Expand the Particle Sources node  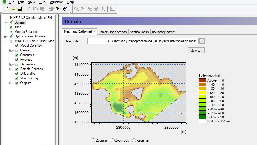point(11,69)
